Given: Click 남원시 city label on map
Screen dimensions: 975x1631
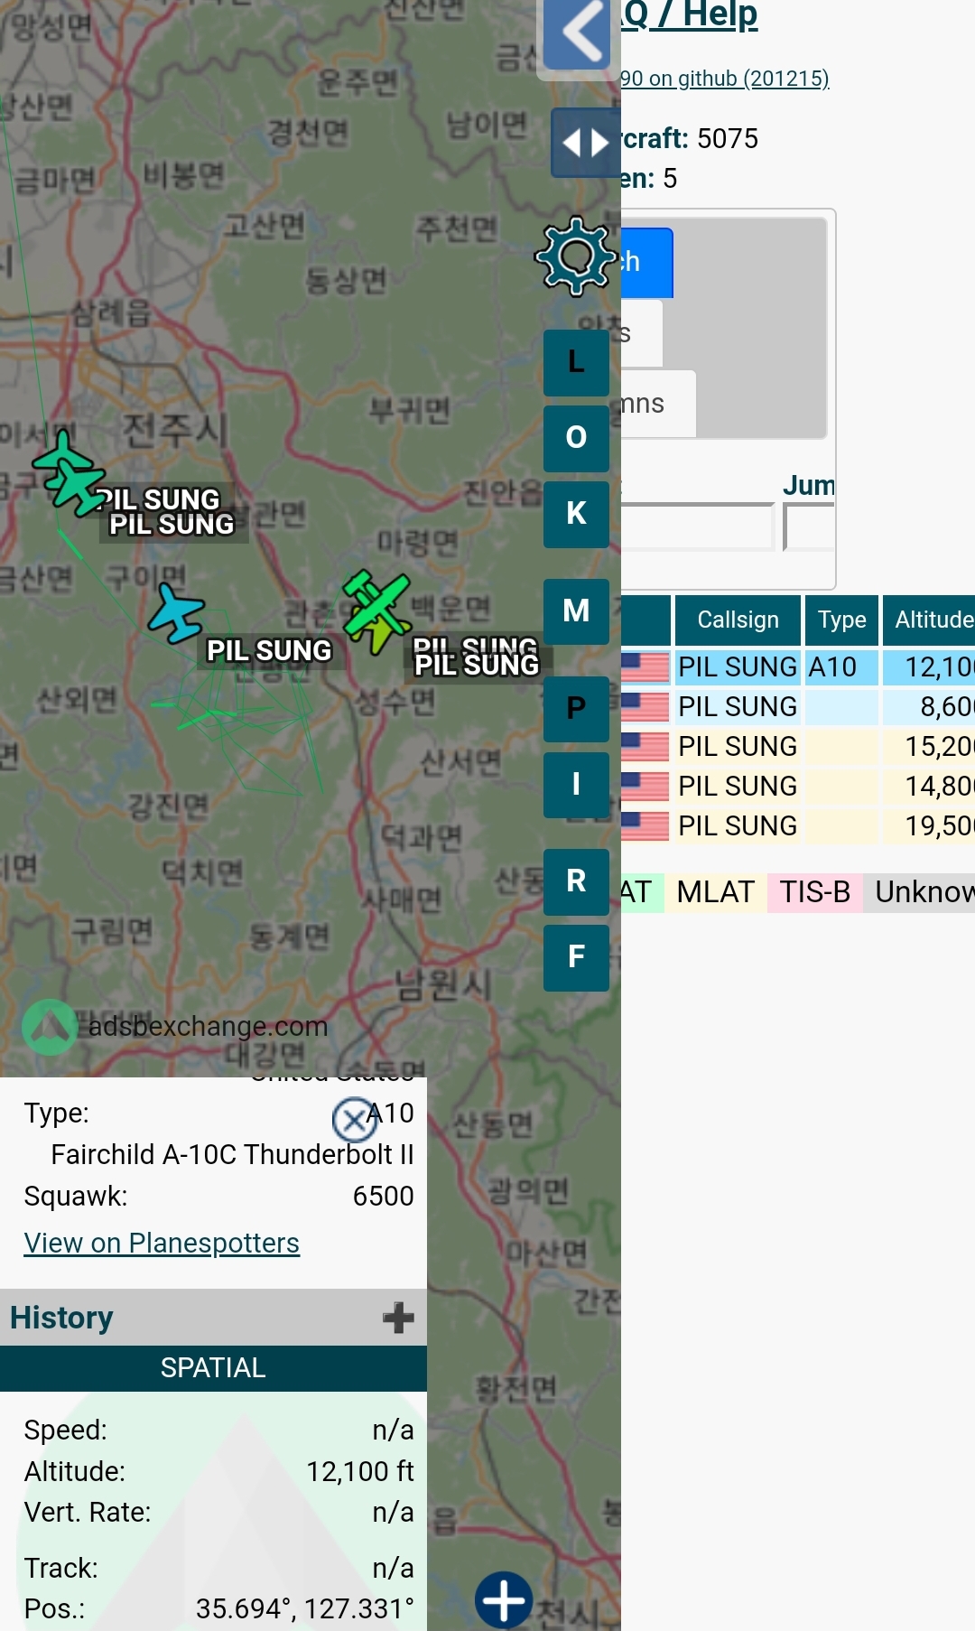Looking at the screenshot, I should [442, 983].
